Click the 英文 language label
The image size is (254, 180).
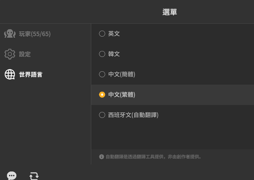(x=114, y=34)
